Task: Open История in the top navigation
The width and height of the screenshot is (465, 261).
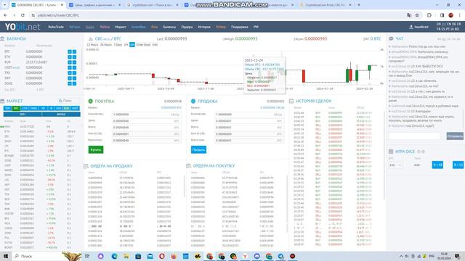Action: pos(204,27)
